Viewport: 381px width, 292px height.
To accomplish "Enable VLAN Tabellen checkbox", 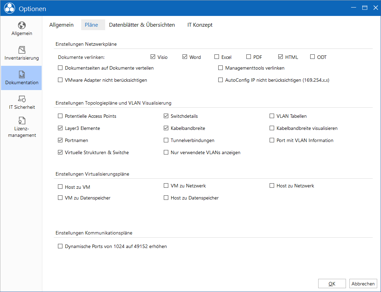I will coord(272,116).
